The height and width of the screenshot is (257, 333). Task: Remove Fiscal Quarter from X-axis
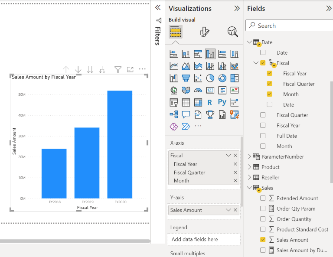[x=235, y=172]
